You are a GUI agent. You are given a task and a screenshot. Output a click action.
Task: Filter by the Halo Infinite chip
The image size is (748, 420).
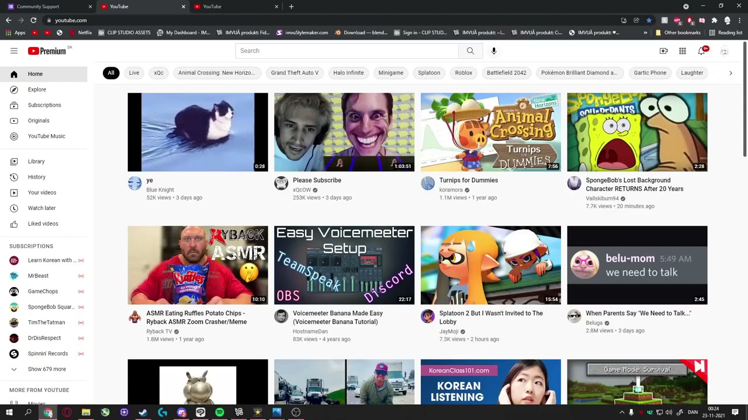[348, 73]
